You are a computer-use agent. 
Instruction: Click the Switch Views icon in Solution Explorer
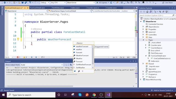pos(150,12)
